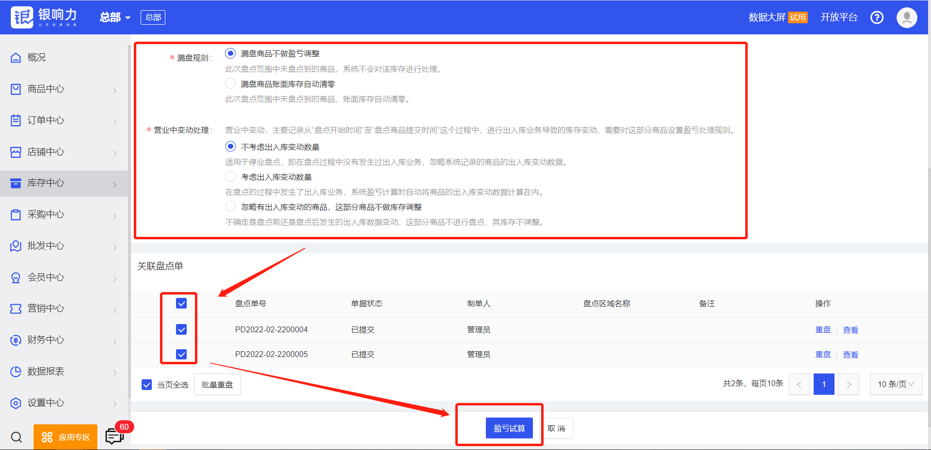Click the 数据报表 pie chart icon
Image resolution: width=931 pixels, height=450 pixels.
pyautogui.click(x=16, y=372)
